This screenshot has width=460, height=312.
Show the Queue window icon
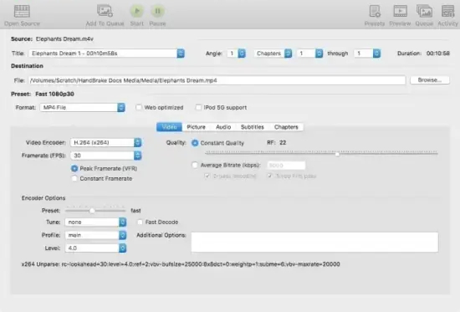click(x=424, y=12)
